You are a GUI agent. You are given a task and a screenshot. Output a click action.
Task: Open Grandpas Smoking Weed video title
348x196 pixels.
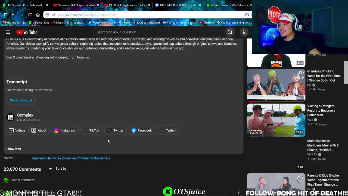coord(324,76)
